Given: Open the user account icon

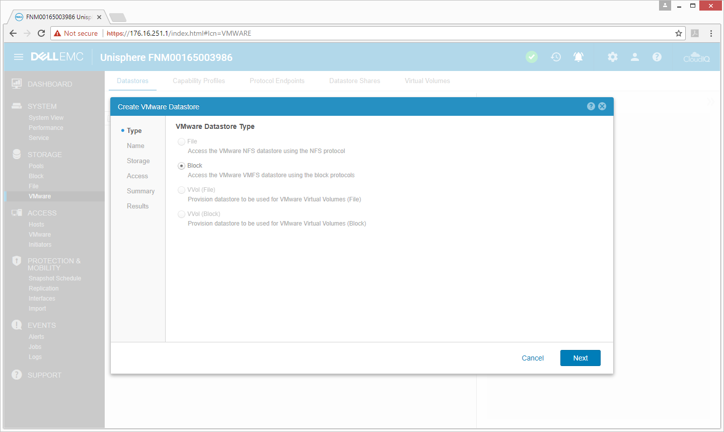Looking at the screenshot, I should click(635, 57).
